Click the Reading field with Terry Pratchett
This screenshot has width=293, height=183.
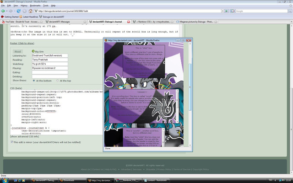pyautogui.click(x=50, y=60)
